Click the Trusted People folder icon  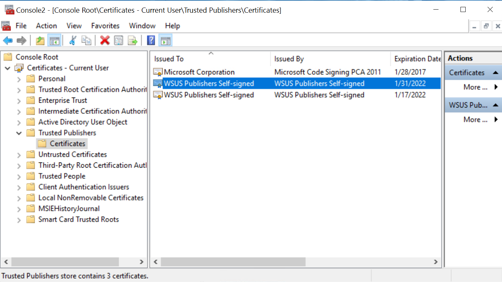(x=31, y=176)
